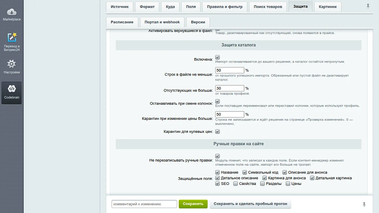Screen dimensions: 379x213
Task: Uncheck the Название protected field
Action: [x=218, y=172]
